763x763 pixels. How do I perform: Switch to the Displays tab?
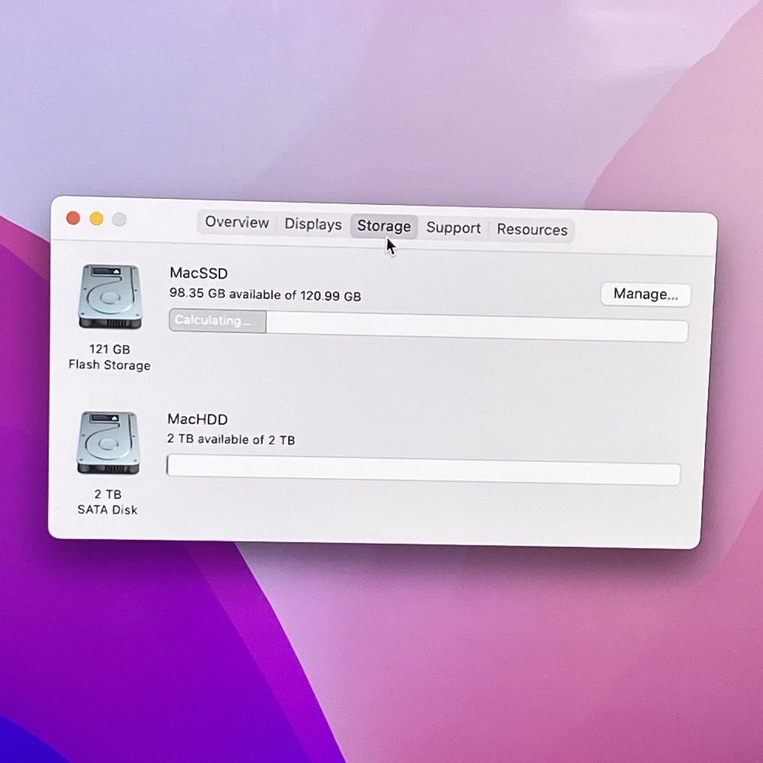tap(313, 224)
